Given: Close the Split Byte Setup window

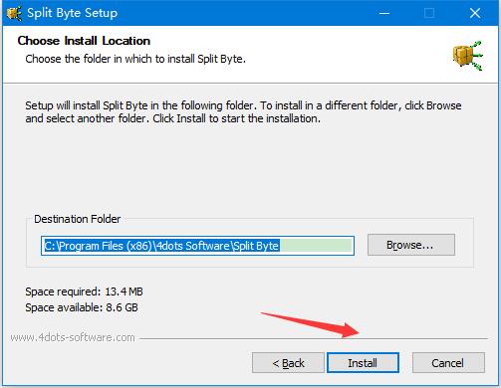Looking at the screenshot, I should [475, 13].
